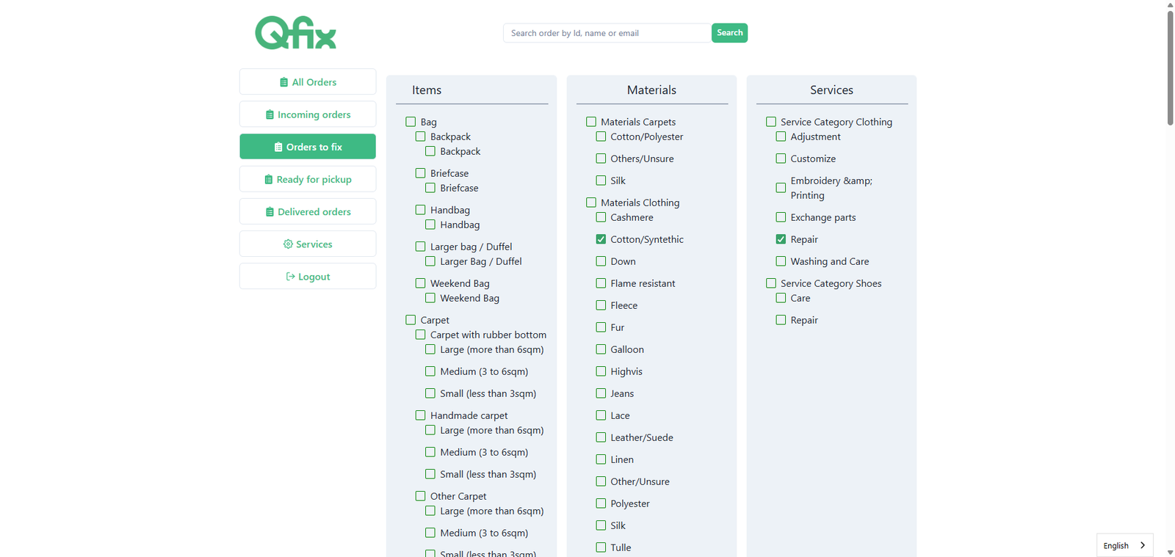This screenshot has height=557, width=1175.
Task: Click the clipboard icon in Orders to fix
Action: pyautogui.click(x=278, y=147)
